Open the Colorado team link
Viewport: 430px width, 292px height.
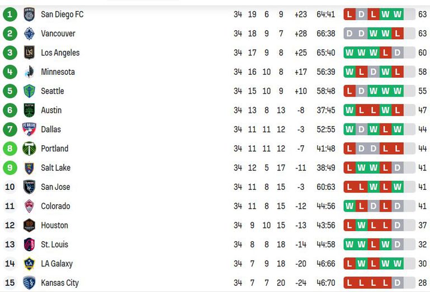coord(55,206)
